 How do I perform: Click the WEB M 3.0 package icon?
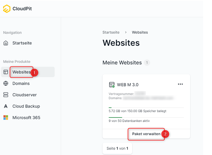pyautogui.click(x=111, y=85)
